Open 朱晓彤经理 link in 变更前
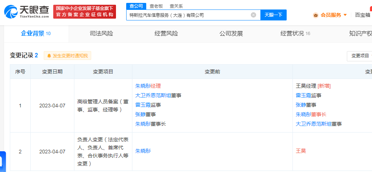Viewport: 372px width, 172px height. click(x=148, y=86)
